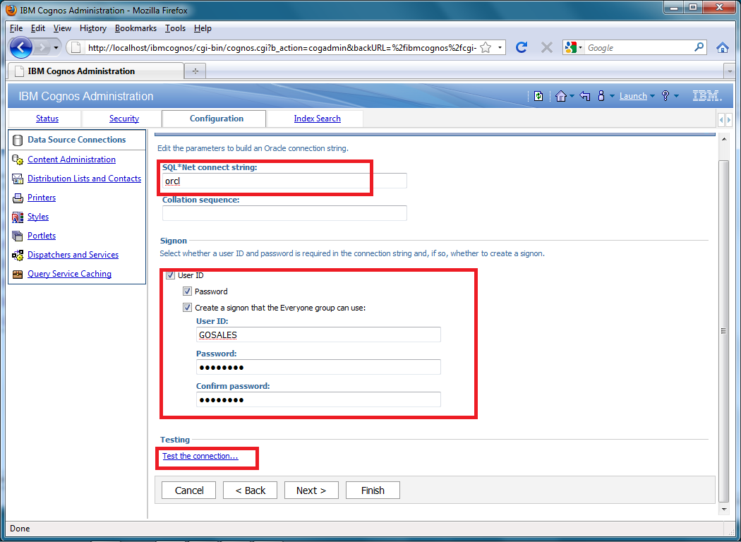Open the Launch menu link
Screen dimensions: 741x542
pyautogui.click(x=633, y=96)
